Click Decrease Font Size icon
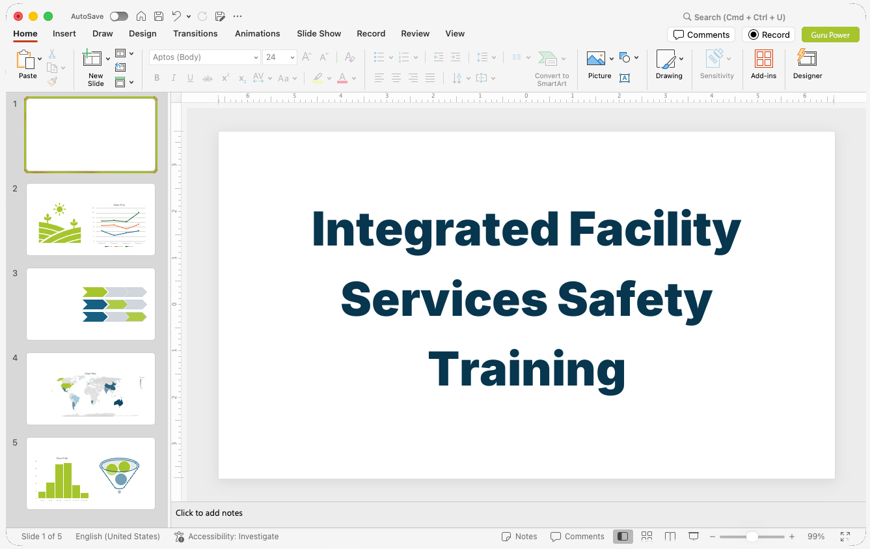The width and height of the screenshot is (870, 549). point(324,57)
